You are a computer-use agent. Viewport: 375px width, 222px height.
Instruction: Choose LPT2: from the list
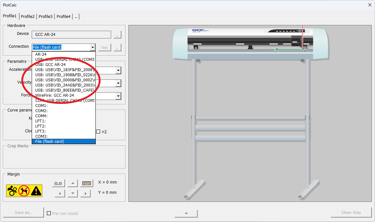coord(64,126)
